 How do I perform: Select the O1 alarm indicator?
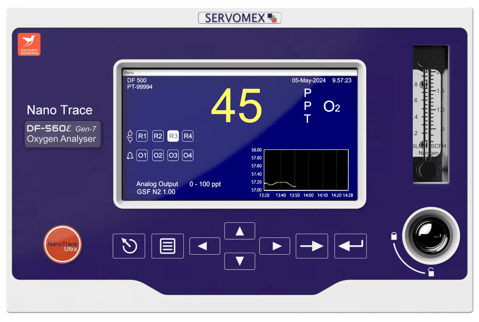pos(142,155)
